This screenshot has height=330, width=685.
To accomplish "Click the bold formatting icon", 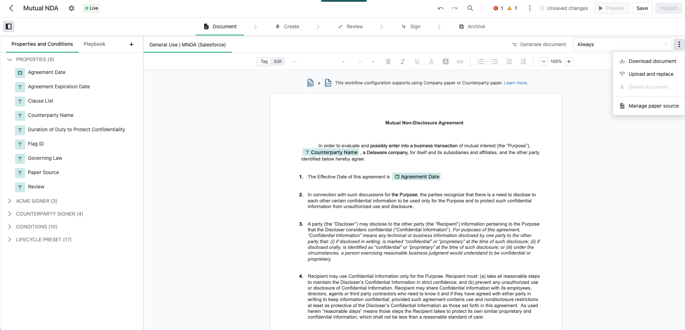I will (x=388, y=61).
